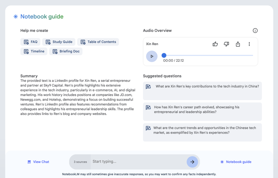The width and height of the screenshot is (278, 178).
Task: Click the audio progress slider handle
Action: click(x=164, y=55)
